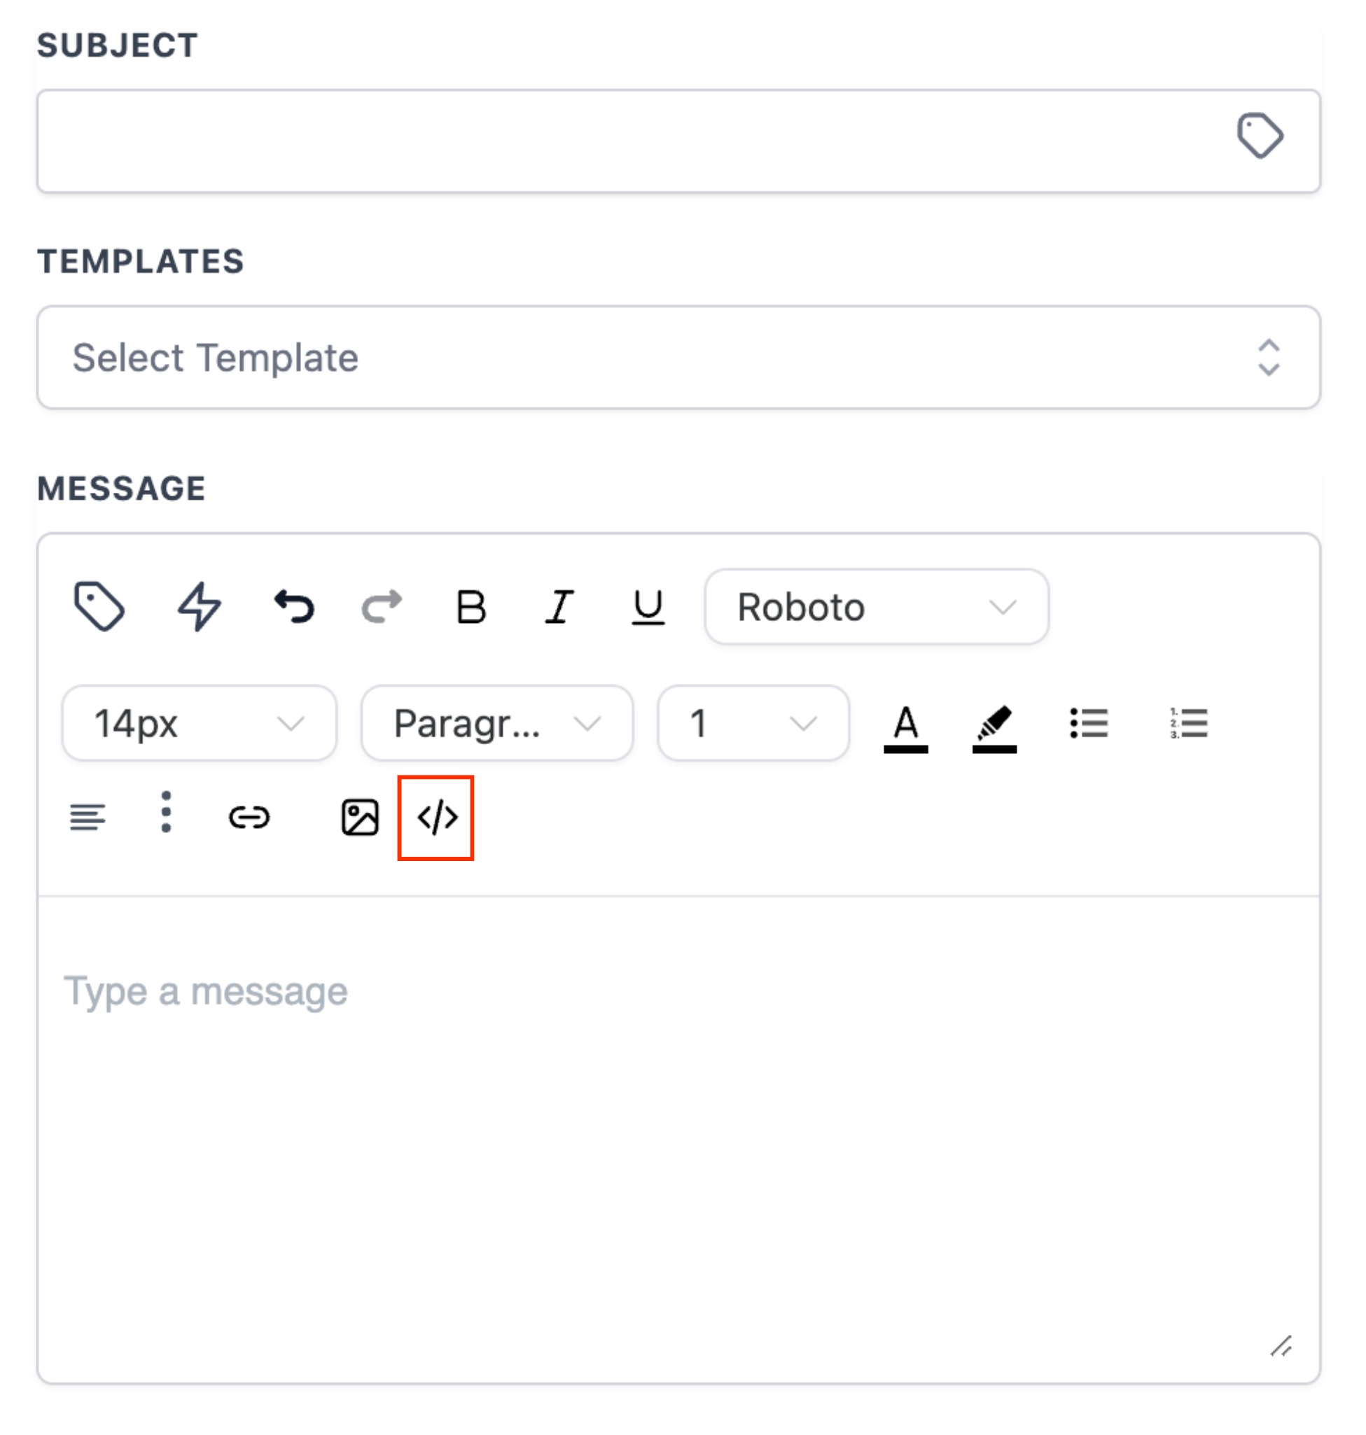This screenshot has height=1435, width=1366.
Task: Toggle underline formatting
Action: 648,606
